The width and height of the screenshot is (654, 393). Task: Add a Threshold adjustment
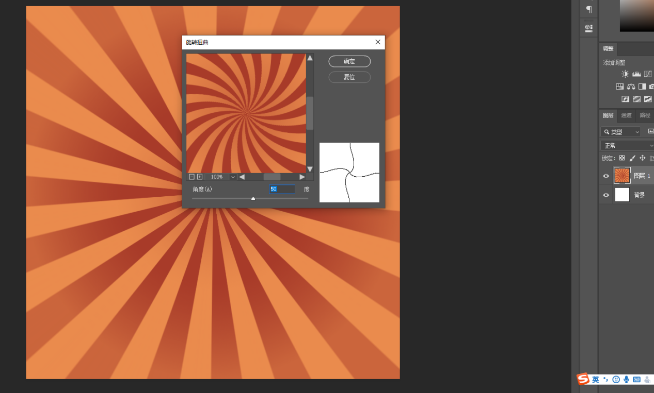tap(648, 99)
